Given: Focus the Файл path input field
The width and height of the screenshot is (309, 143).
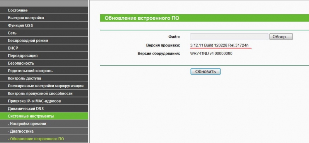Looking at the screenshot, I should [229, 37].
